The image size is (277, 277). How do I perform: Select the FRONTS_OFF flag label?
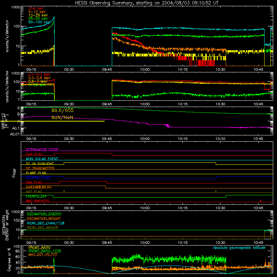[36, 196]
